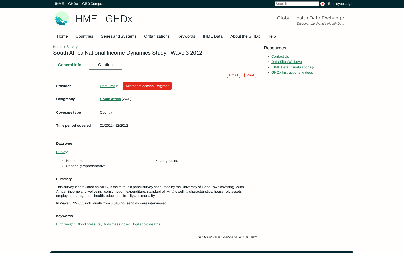Click the Nationally representative list item
This screenshot has width=404, height=253.
(x=86, y=166)
